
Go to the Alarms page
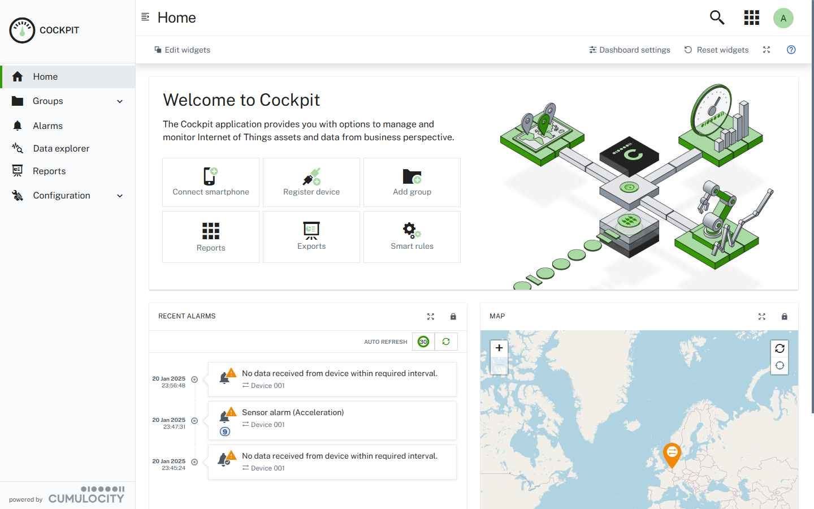pyautogui.click(x=49, y=126)
